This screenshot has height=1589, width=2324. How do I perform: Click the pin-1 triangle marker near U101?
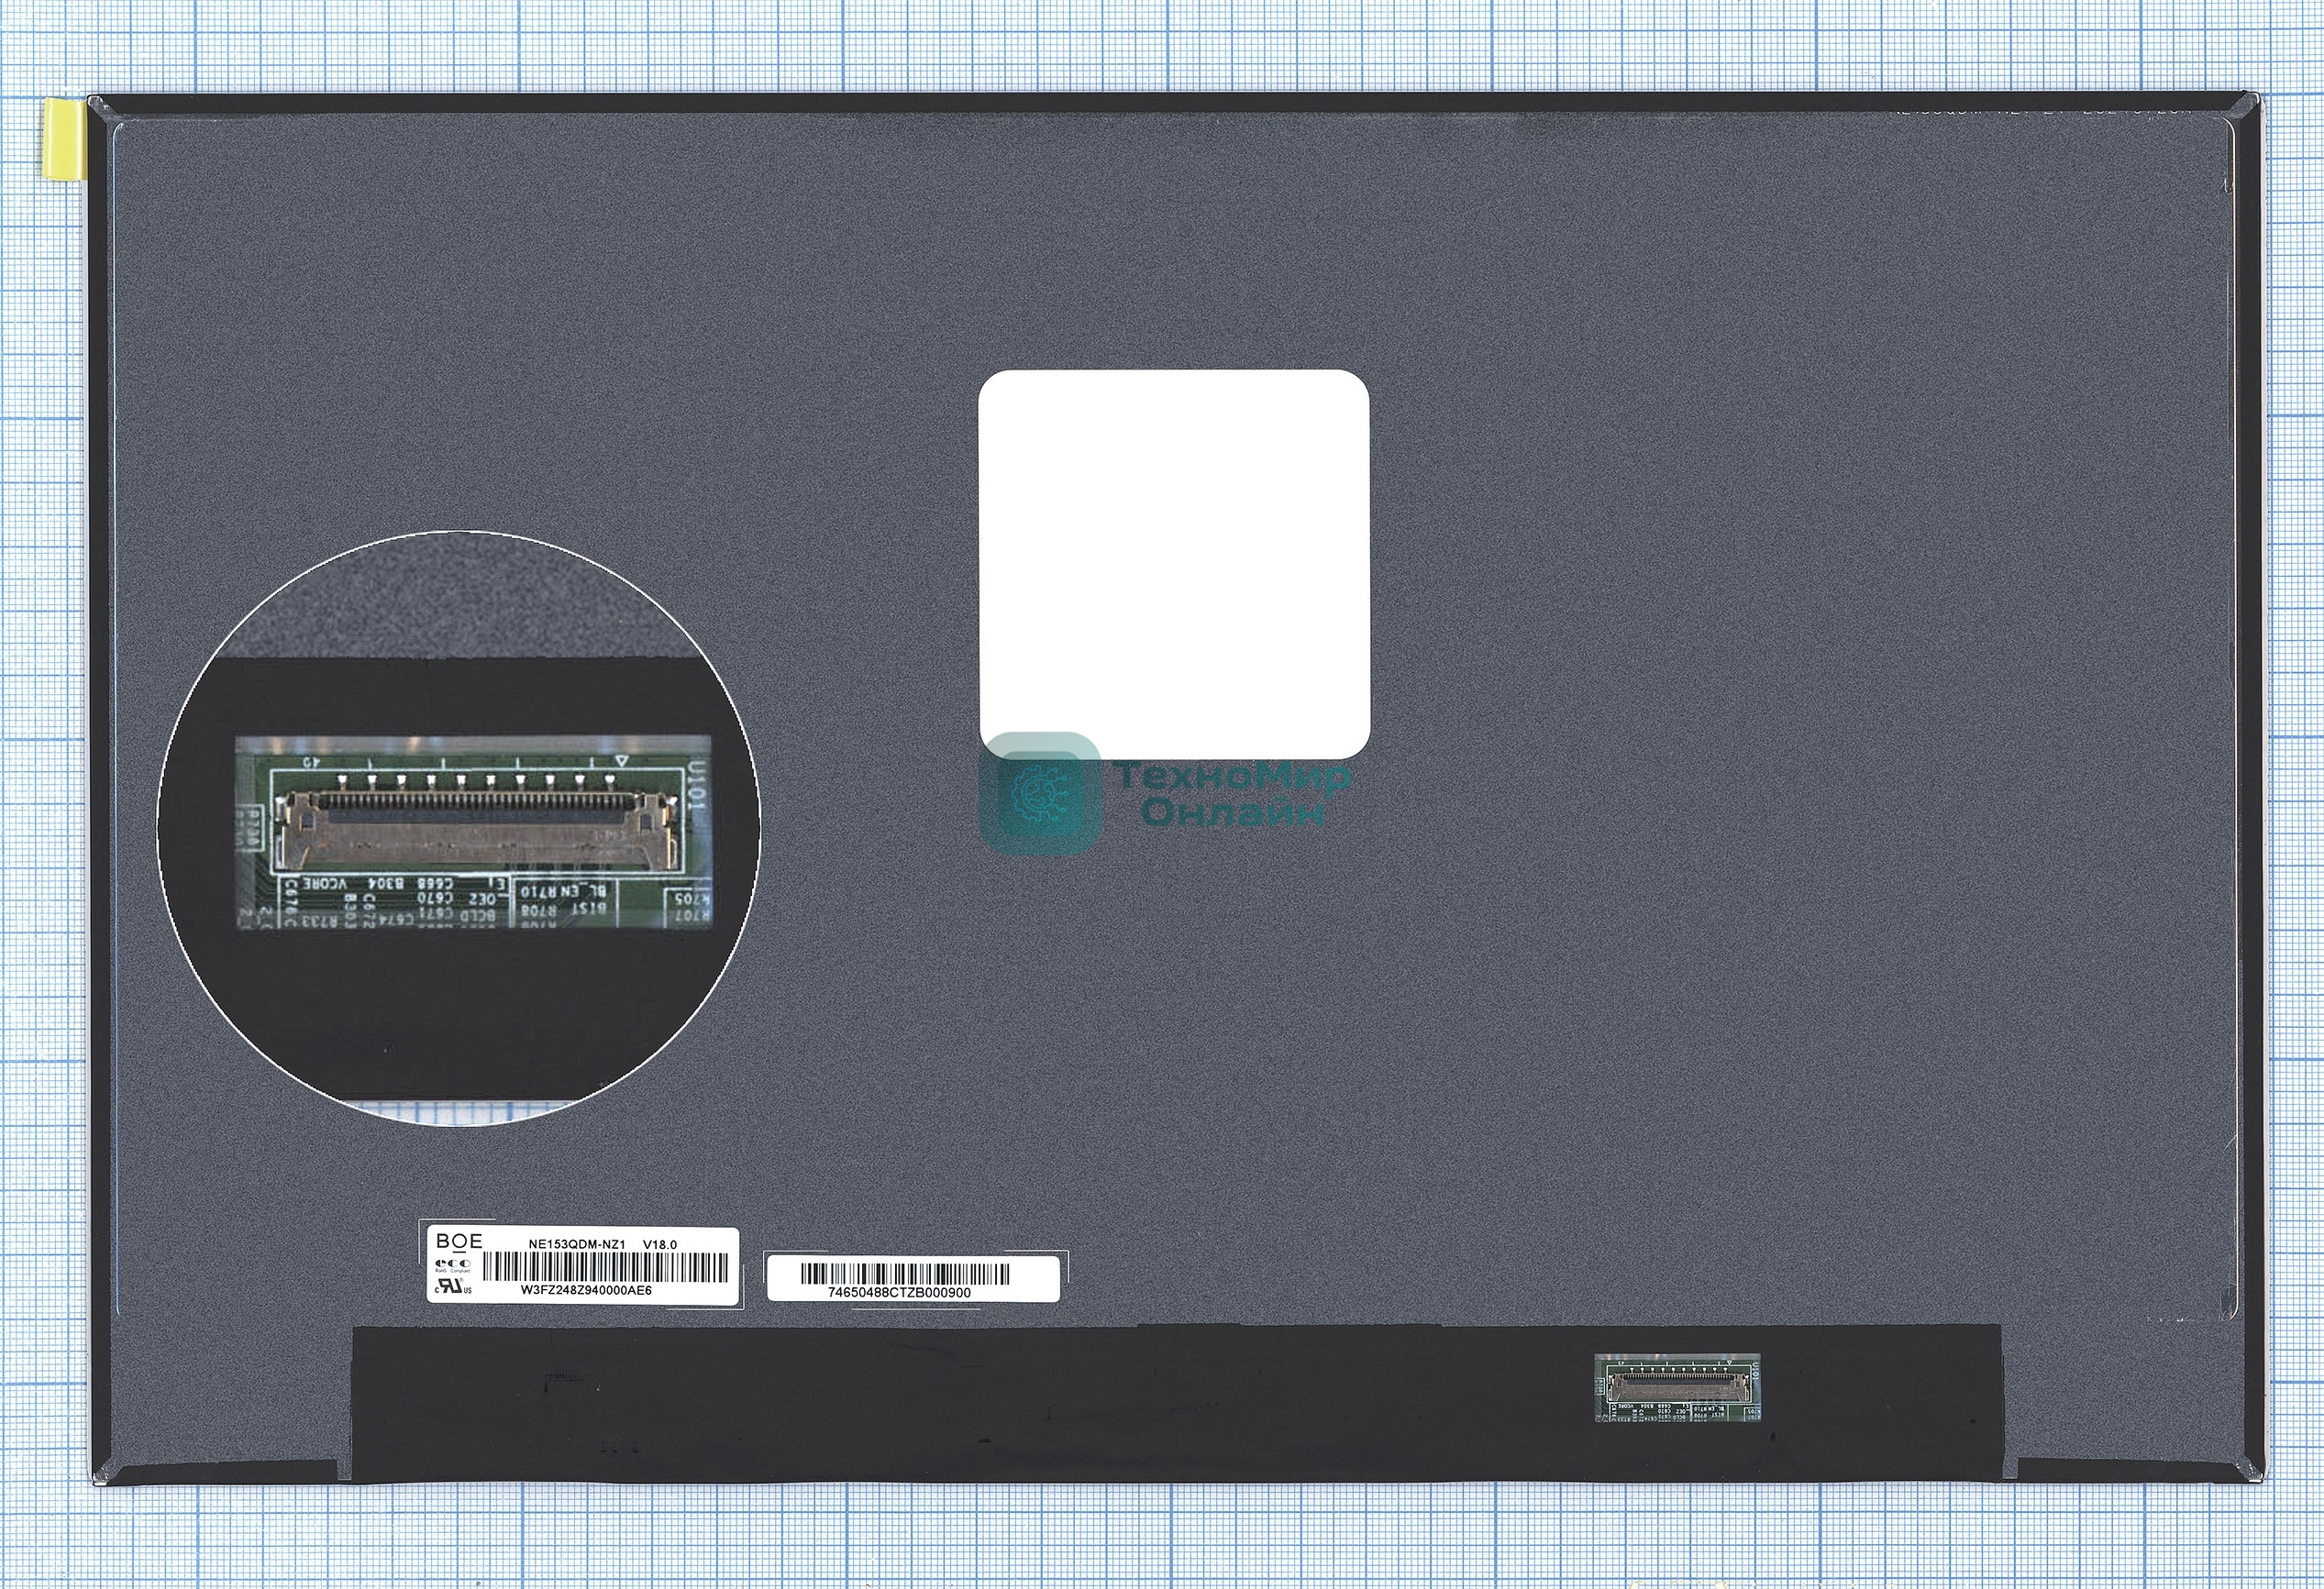(x=621, y=762)
